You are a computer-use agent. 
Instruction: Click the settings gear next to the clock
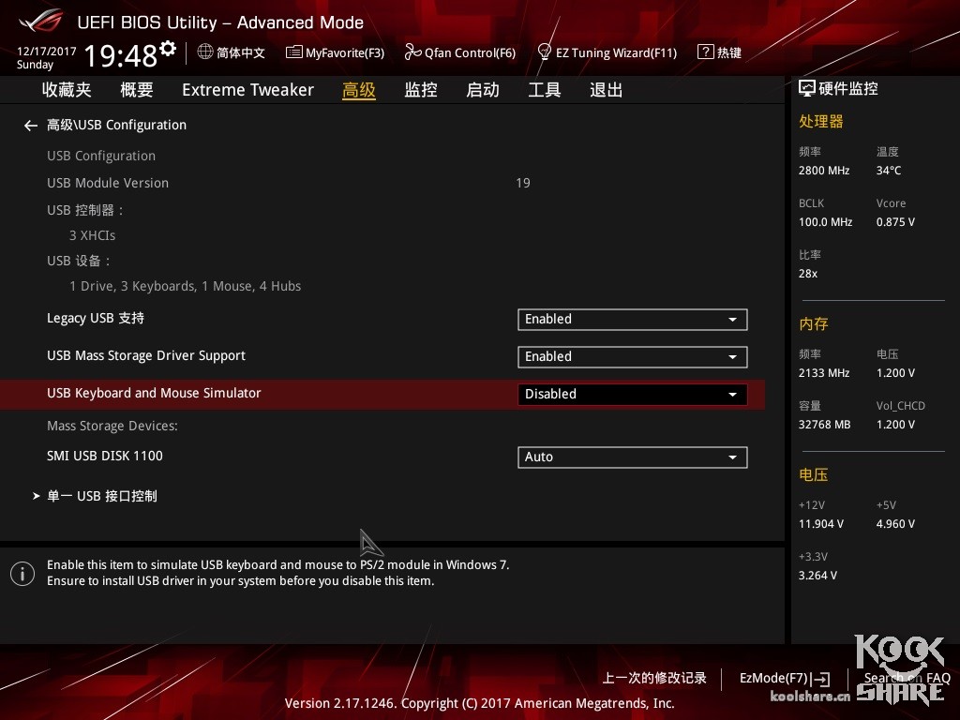(168, 49)
